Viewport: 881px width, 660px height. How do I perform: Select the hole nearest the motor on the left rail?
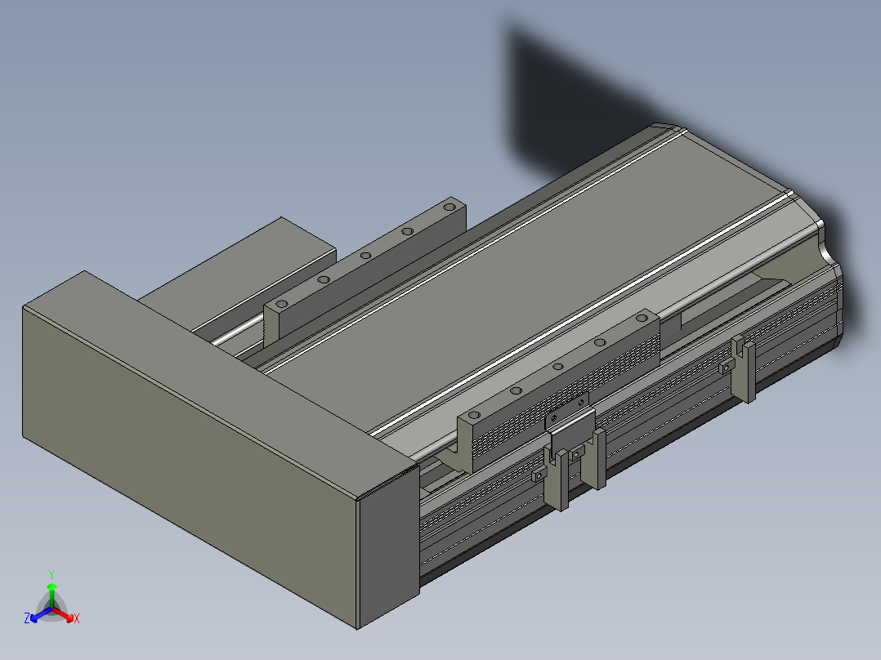pos(281,304)
